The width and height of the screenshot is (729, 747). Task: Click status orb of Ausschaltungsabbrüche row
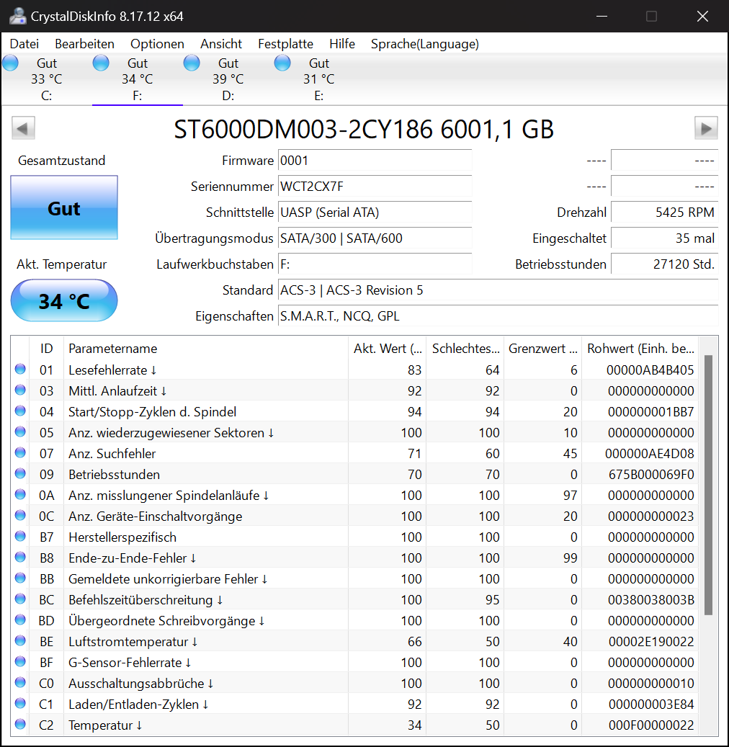[20, 683]
